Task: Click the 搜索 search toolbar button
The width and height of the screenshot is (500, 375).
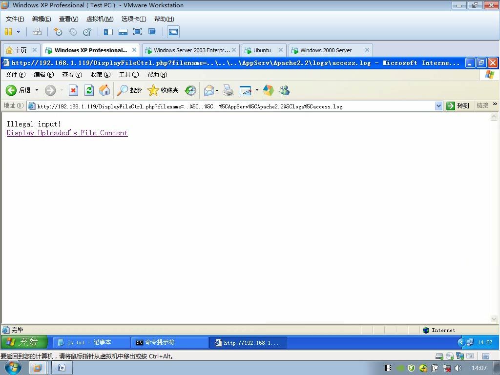Action: (x=129, y=90)
